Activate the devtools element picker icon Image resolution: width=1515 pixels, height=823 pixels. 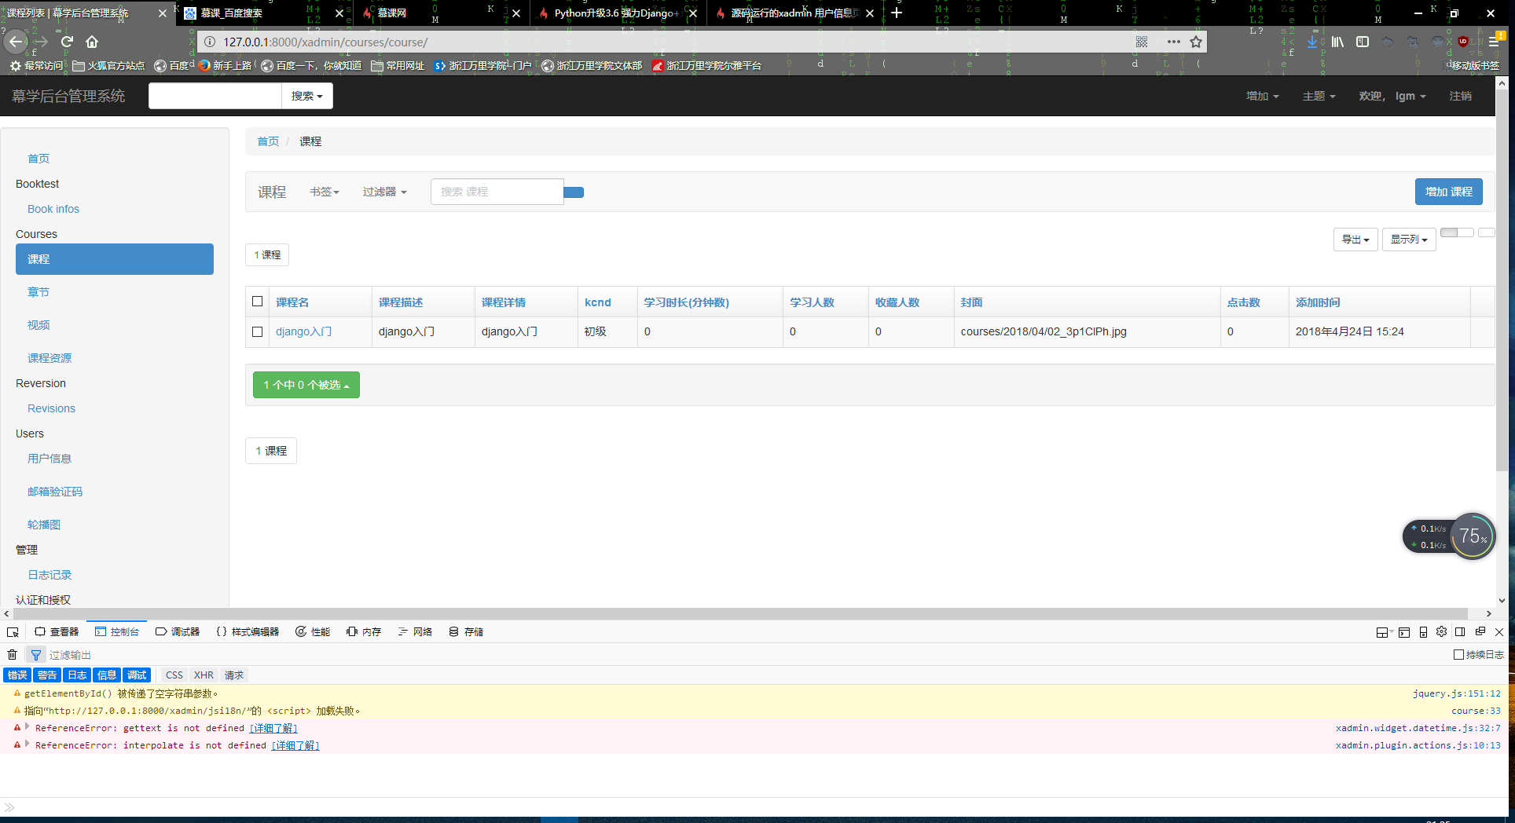click(x=13, y=632)
